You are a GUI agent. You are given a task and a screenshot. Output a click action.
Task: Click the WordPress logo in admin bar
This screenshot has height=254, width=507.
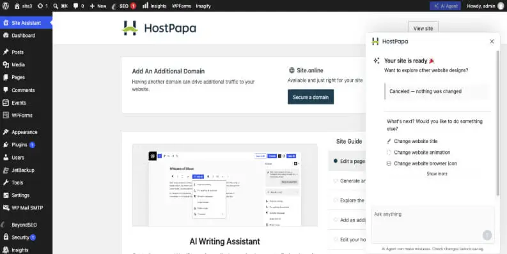(x=6, y=6)
